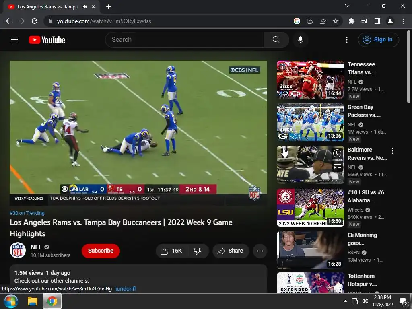The image size is (412, 309).
Task: Reload the page with refresh icon
Action: click(35, 21)
